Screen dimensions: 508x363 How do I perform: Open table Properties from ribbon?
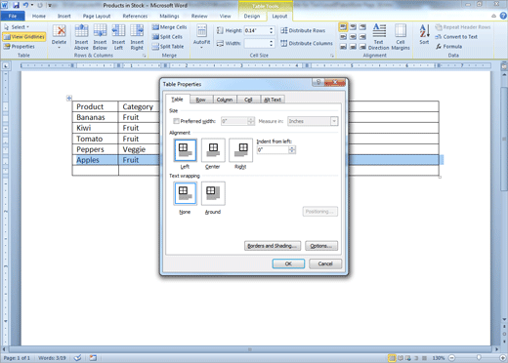(x=19, y=47)
